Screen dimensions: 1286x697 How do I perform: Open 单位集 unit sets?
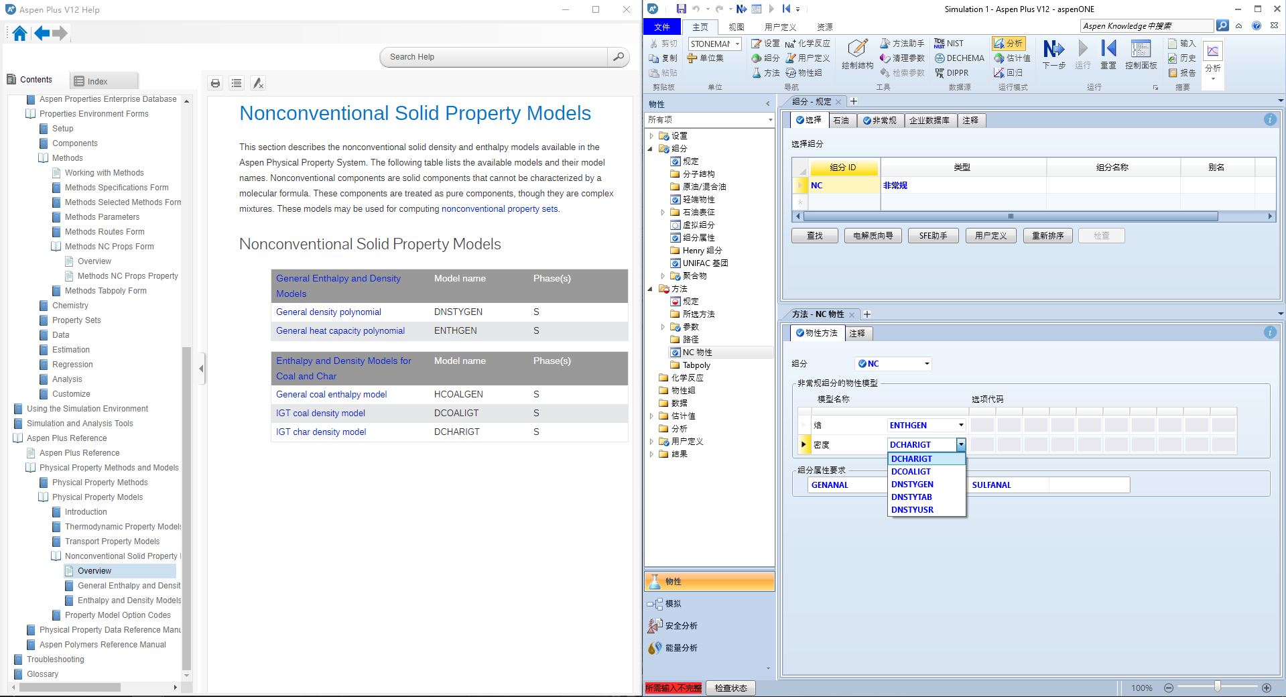click(x=706, y=58)
